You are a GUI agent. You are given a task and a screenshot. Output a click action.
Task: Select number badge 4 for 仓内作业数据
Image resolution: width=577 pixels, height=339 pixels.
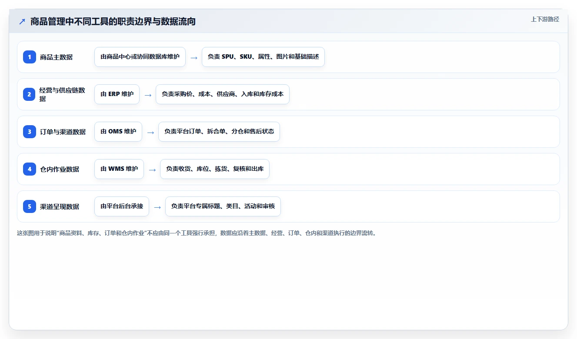pos(30,169)
